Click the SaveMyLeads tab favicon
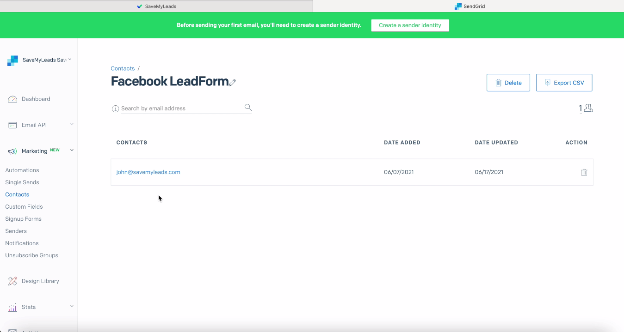Screen dimensions: 624x332 [140, 6]
